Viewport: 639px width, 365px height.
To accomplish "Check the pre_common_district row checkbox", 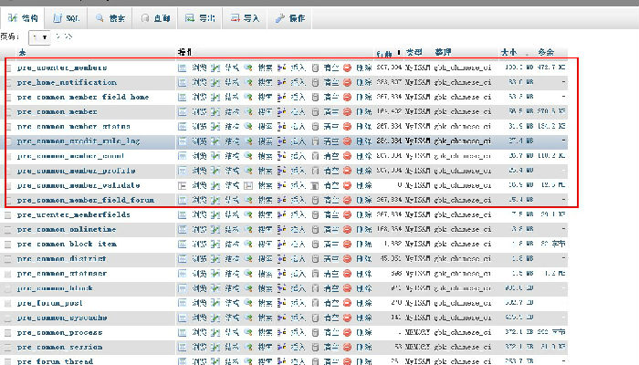I will coord(9,258).
